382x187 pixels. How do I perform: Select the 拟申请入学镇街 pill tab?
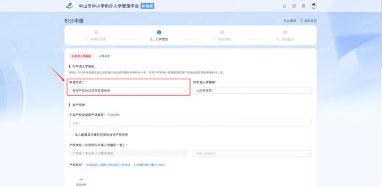[x=81, y=56]
